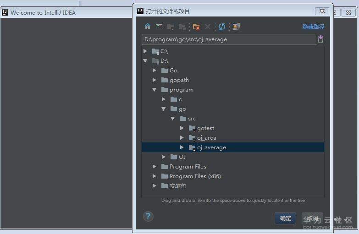Expand the oj_area folder arrow
Viewport: 359px width, 234px height.
click(x=182, y=138)
